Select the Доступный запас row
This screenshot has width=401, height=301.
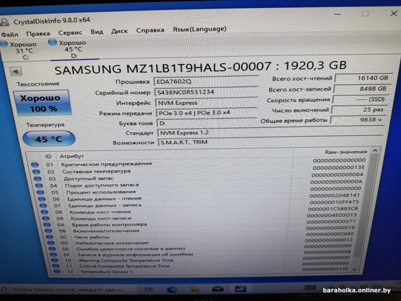[x=200, y=177]
